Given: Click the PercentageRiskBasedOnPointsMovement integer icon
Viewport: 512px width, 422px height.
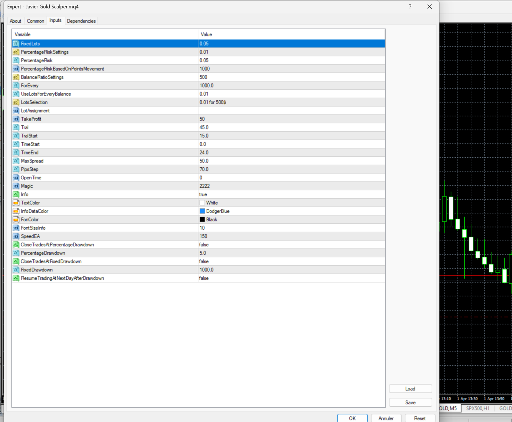Looking at the screenshot, I should tap(16, 69).
